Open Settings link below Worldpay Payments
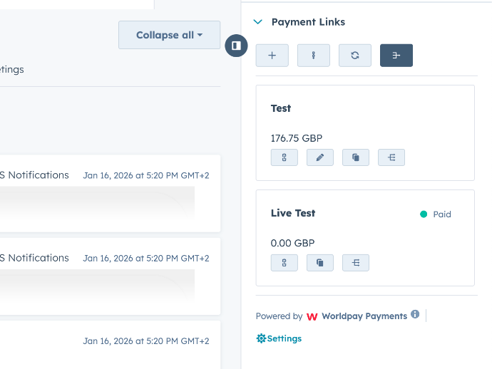 279,339
